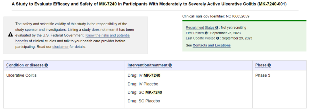Image resolution: width=310 pixels, height=111 pixels.
Task: Click the info icon next to First Posted
Action: (206, 33)
